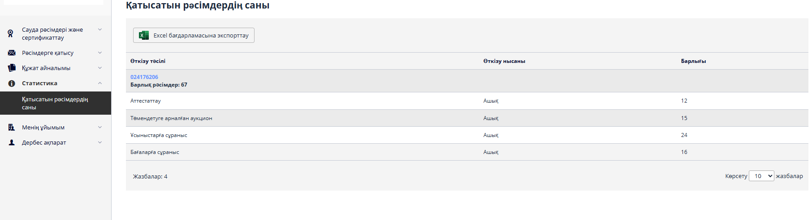Expand the Құжат айналымы chevron

coord(100,68)
